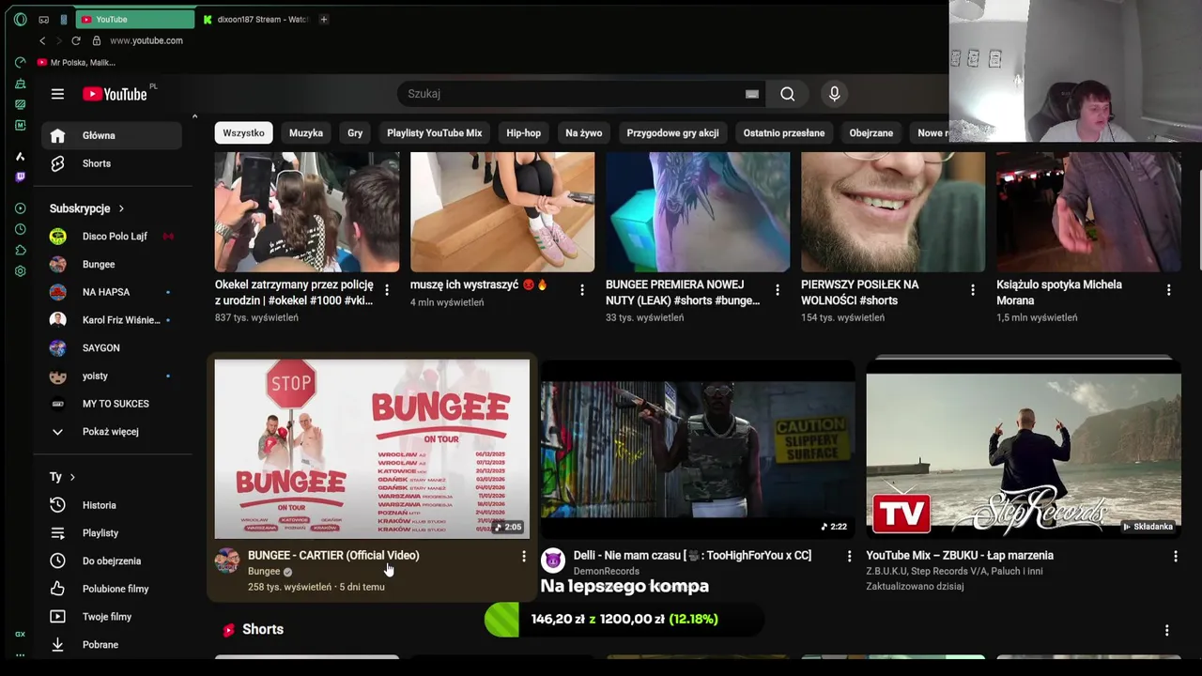Reload the page with refresh icon

click(76, 40)
